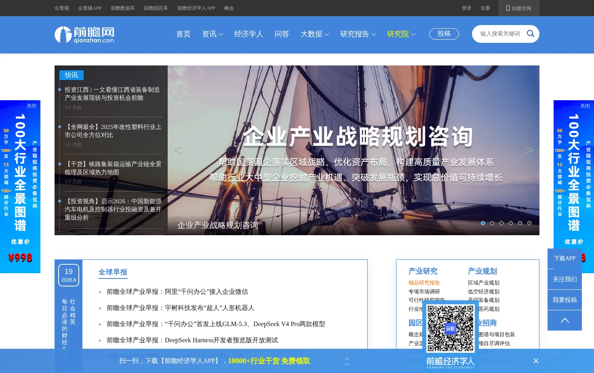Click 注册 to register
Viewport: 594px width, 373px height.
pyautogui.click(x=485, y=8)
